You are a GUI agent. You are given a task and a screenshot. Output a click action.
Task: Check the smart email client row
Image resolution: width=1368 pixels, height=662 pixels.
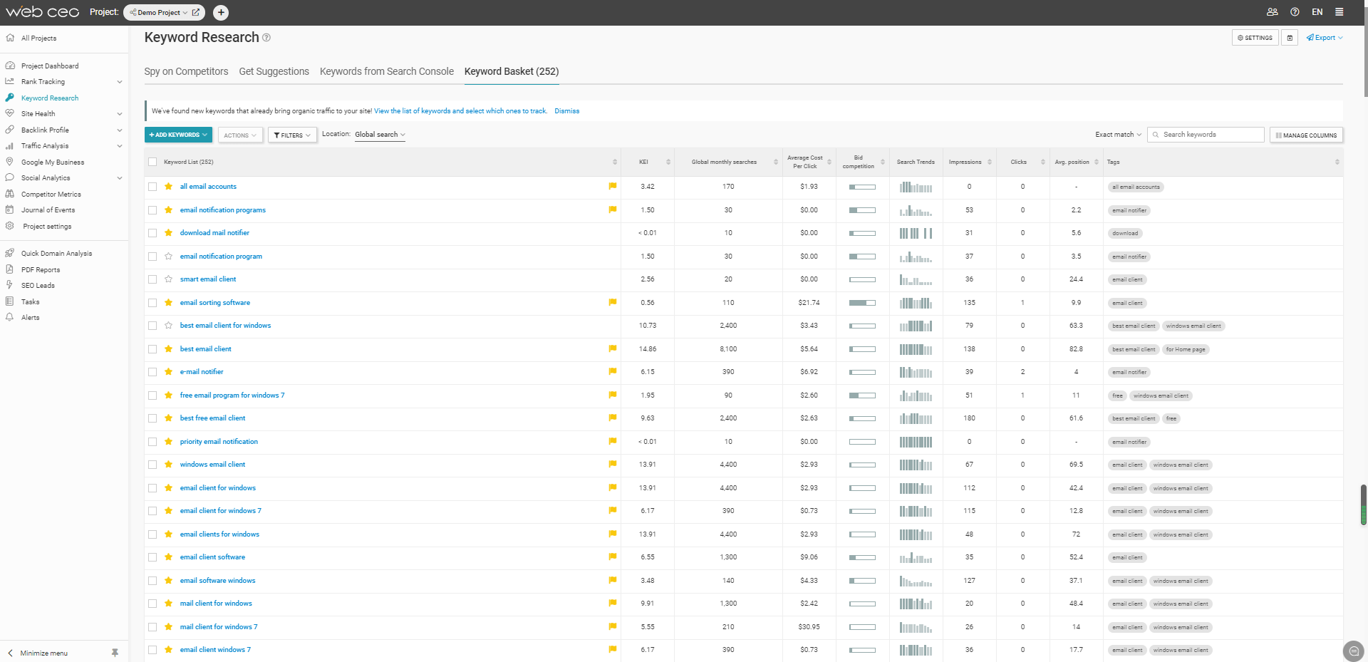152,279
